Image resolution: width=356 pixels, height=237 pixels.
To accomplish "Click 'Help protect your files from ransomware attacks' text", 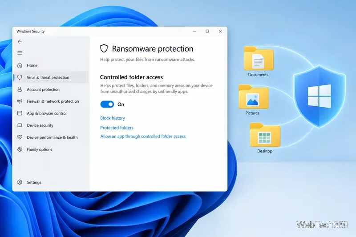I will point(148,60).
